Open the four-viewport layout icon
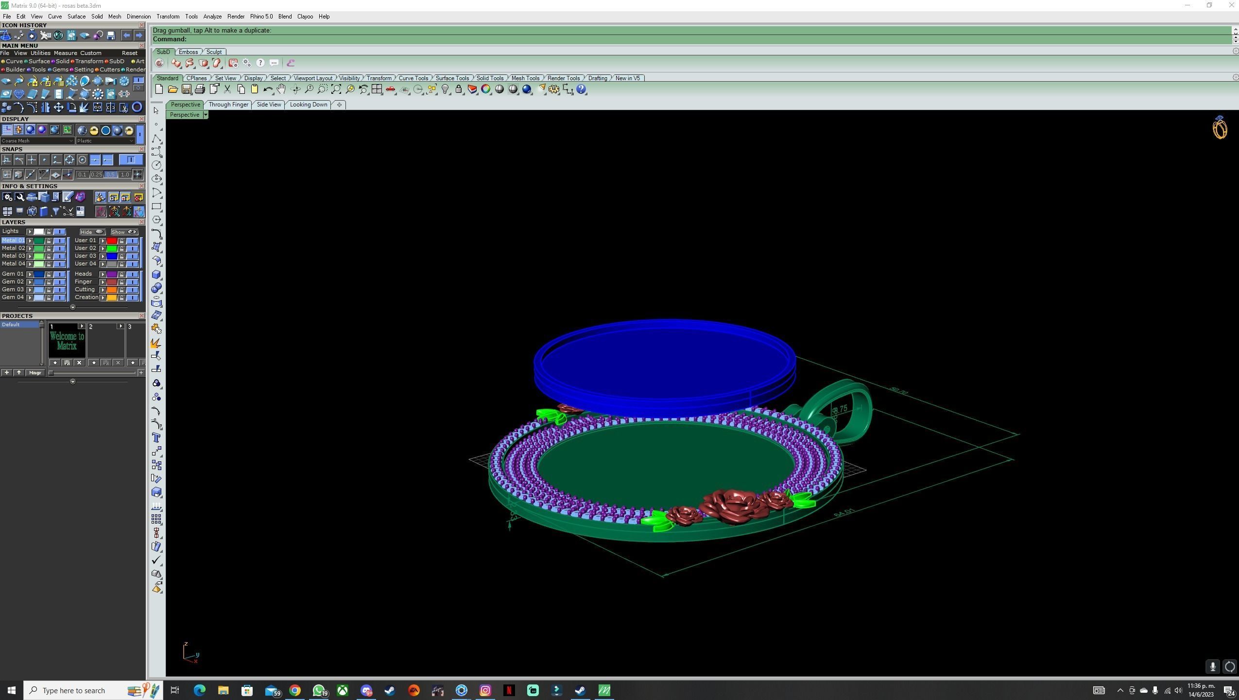1239x700 pixels. click(377, 89)
